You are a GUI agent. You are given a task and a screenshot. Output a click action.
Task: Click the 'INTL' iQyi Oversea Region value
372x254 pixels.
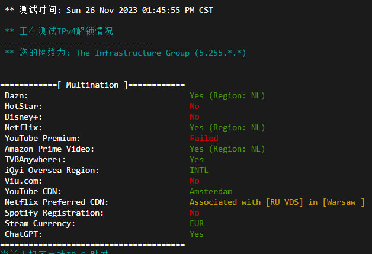(x=199, y=170)
